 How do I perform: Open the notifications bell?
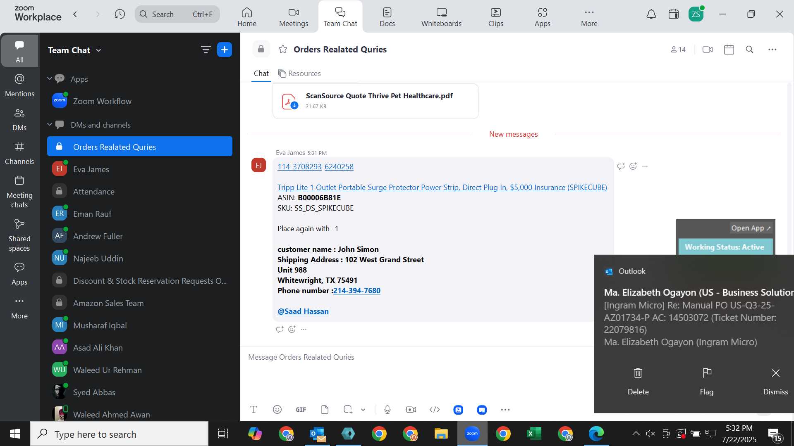coord(651,14)
